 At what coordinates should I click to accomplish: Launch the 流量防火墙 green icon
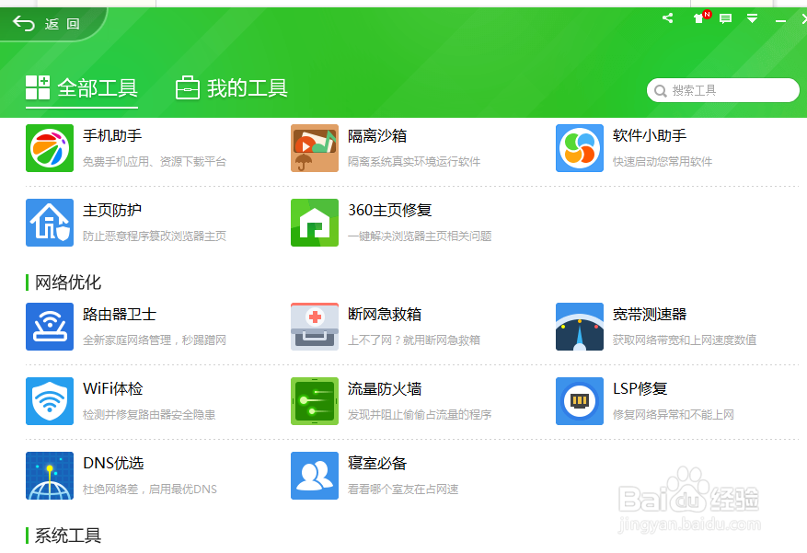(315, 401)
